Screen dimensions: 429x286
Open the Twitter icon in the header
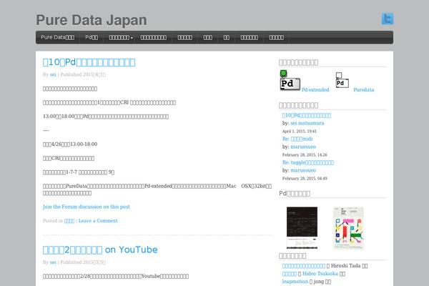tap(388, 19)
